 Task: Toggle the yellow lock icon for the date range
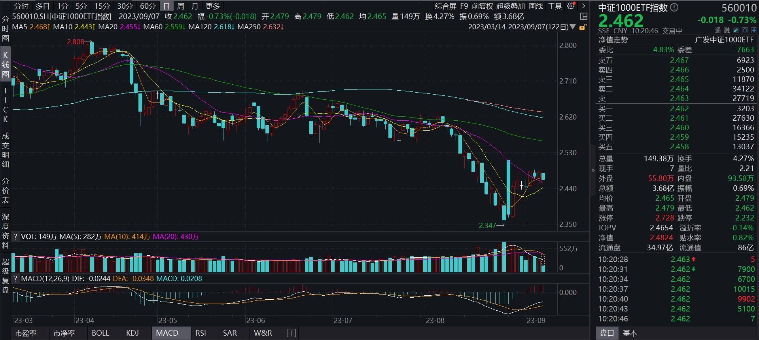(582, 27)
